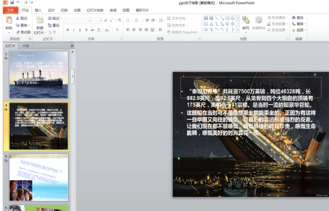Pick the arrow line shape

222,18
